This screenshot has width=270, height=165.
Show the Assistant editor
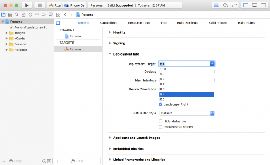pyautogui.click(x=226, y=5)
